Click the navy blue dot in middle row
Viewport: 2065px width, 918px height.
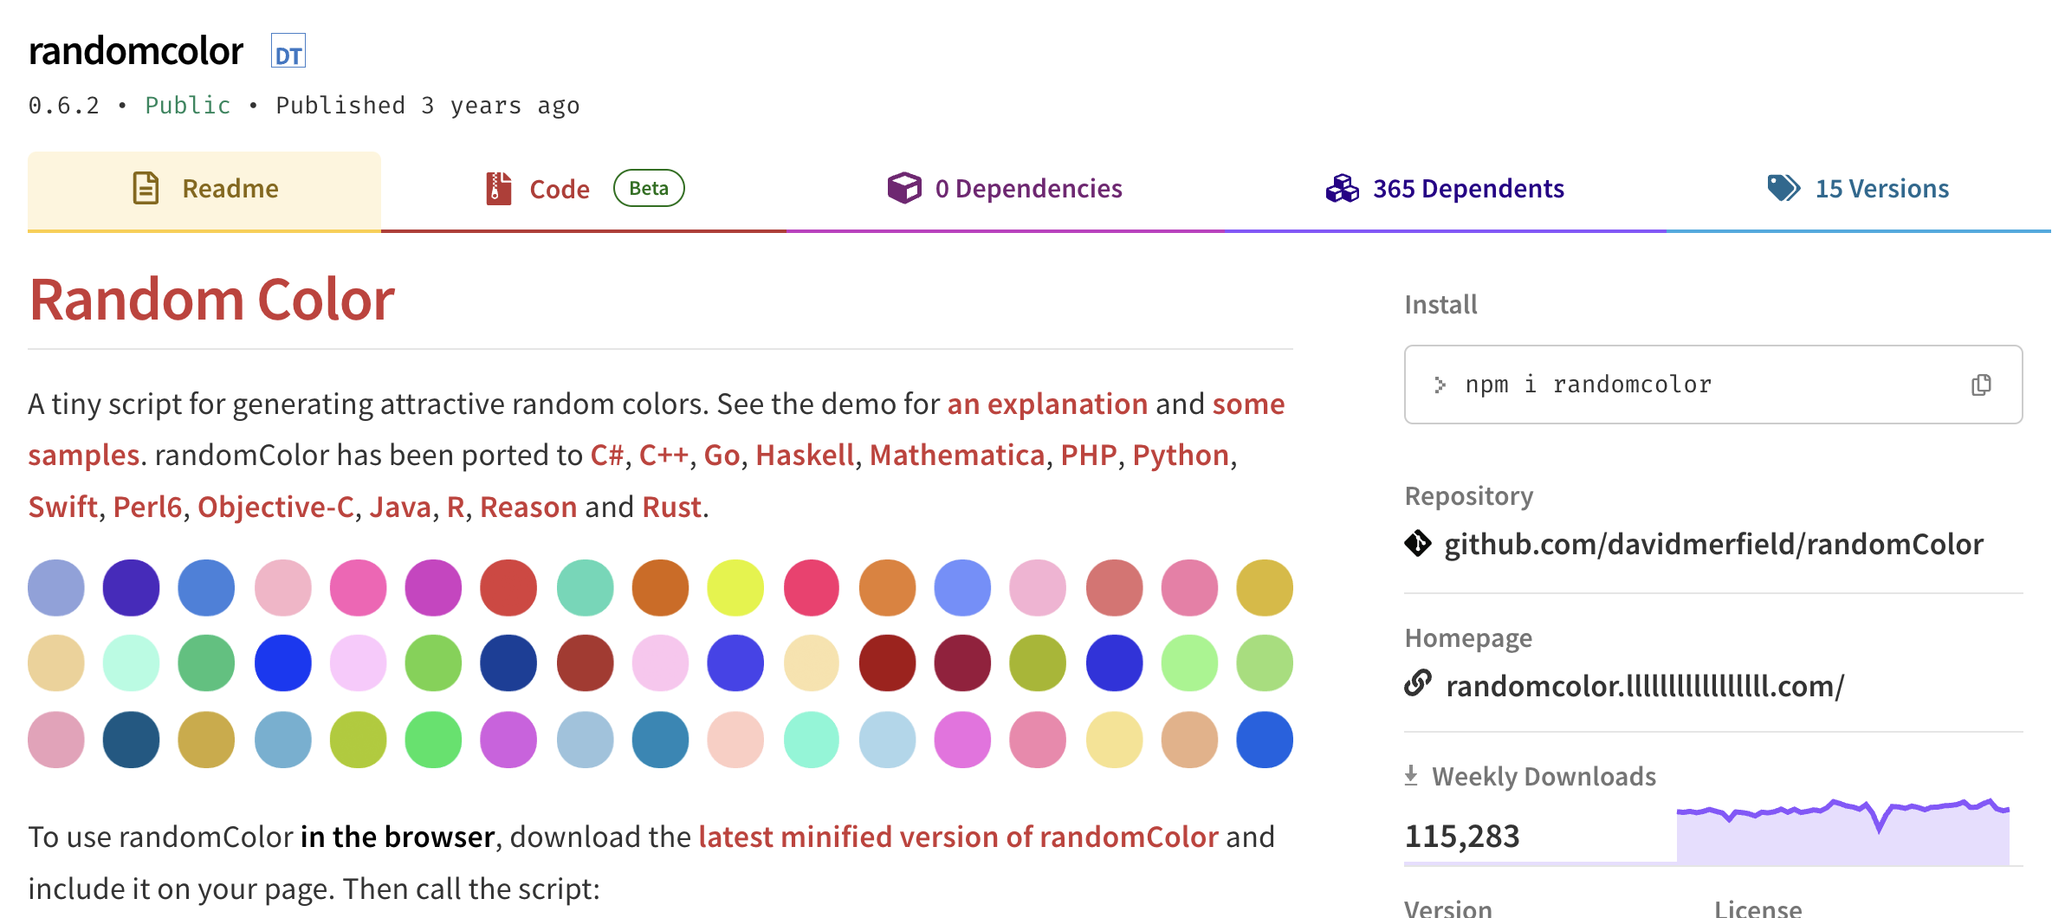(508, 663)
